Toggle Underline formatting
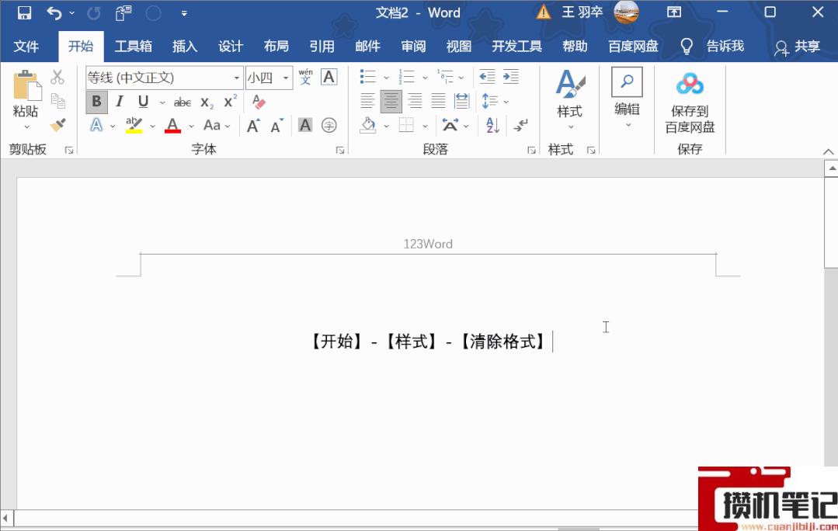The image size is (838, 531). (143, 102)
